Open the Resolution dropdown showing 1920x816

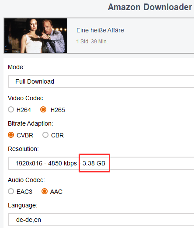(101, 163)
